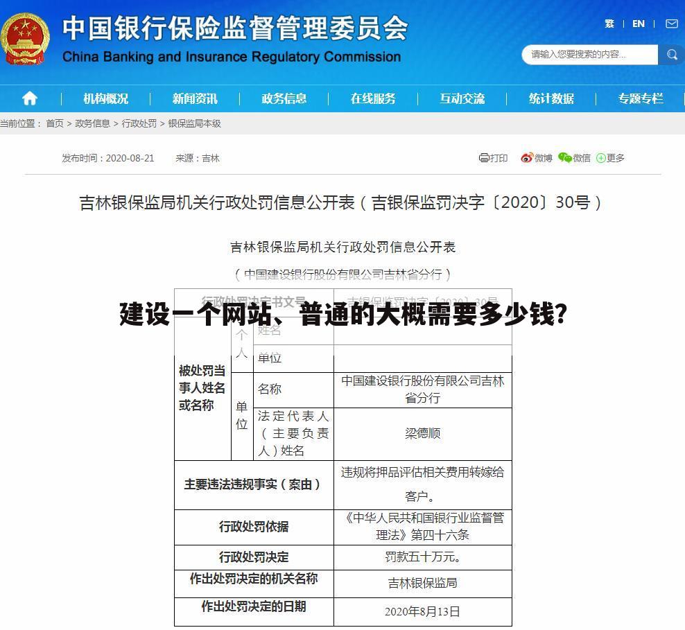Switch language to EN
Screen dimensions: 685x630
tap(639, 24)
